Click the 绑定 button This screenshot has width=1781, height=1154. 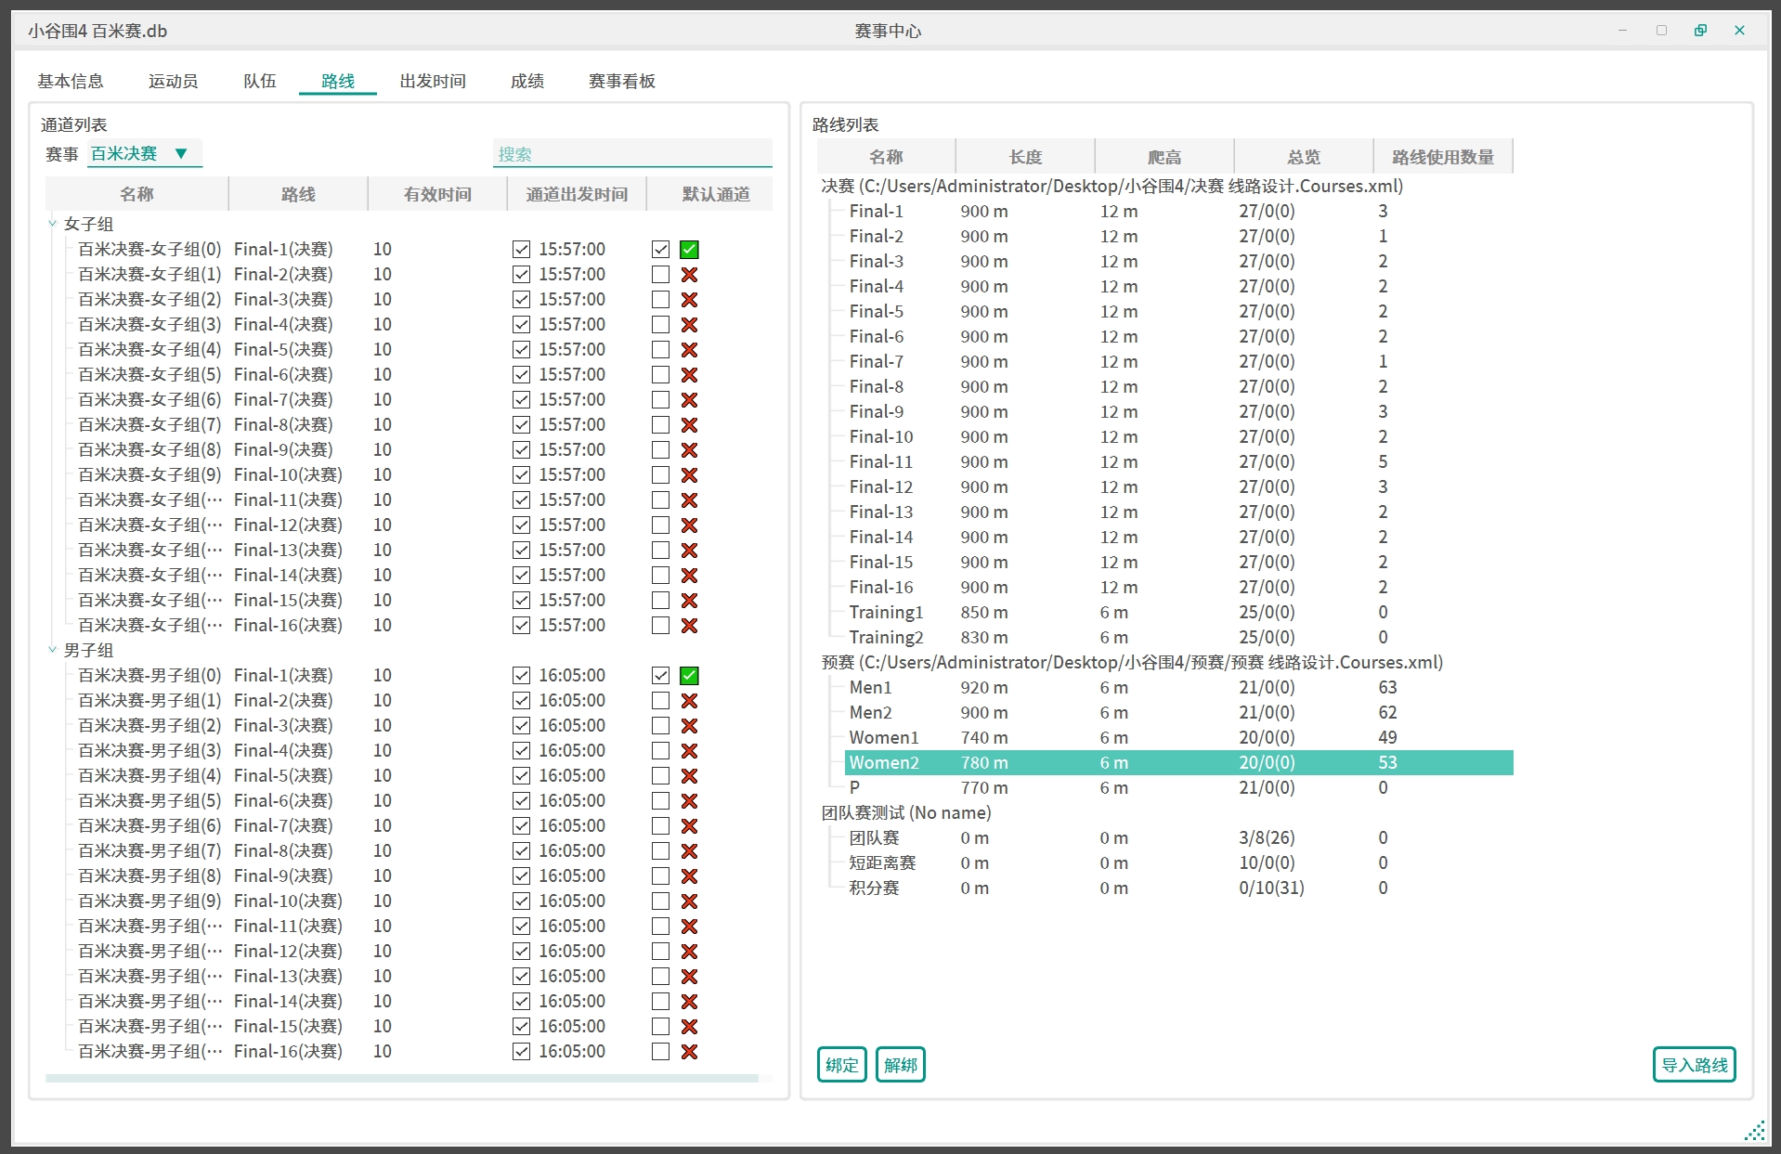pos(841,1064)
